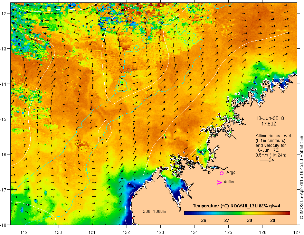Click the longitude axis label '126'

click(263, 232)
